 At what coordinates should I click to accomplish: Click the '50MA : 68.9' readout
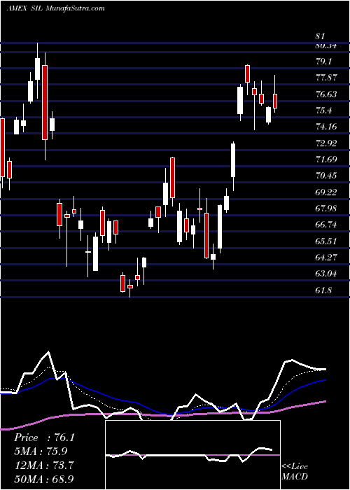pos(44,479)
